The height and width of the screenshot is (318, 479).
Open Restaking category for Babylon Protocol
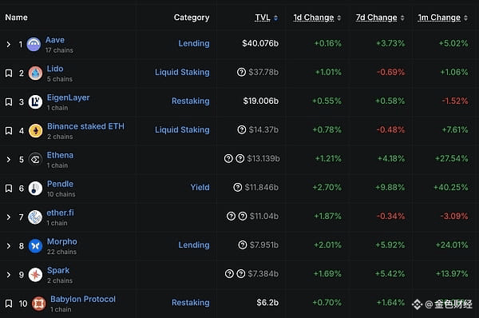[191, 303]
